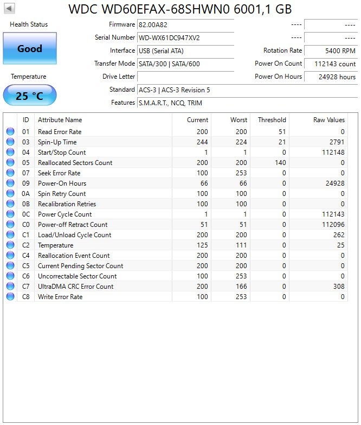Click the status icon for Spin Retry Count
Viewport: 361px width, 425px height.
click(10, 193)
